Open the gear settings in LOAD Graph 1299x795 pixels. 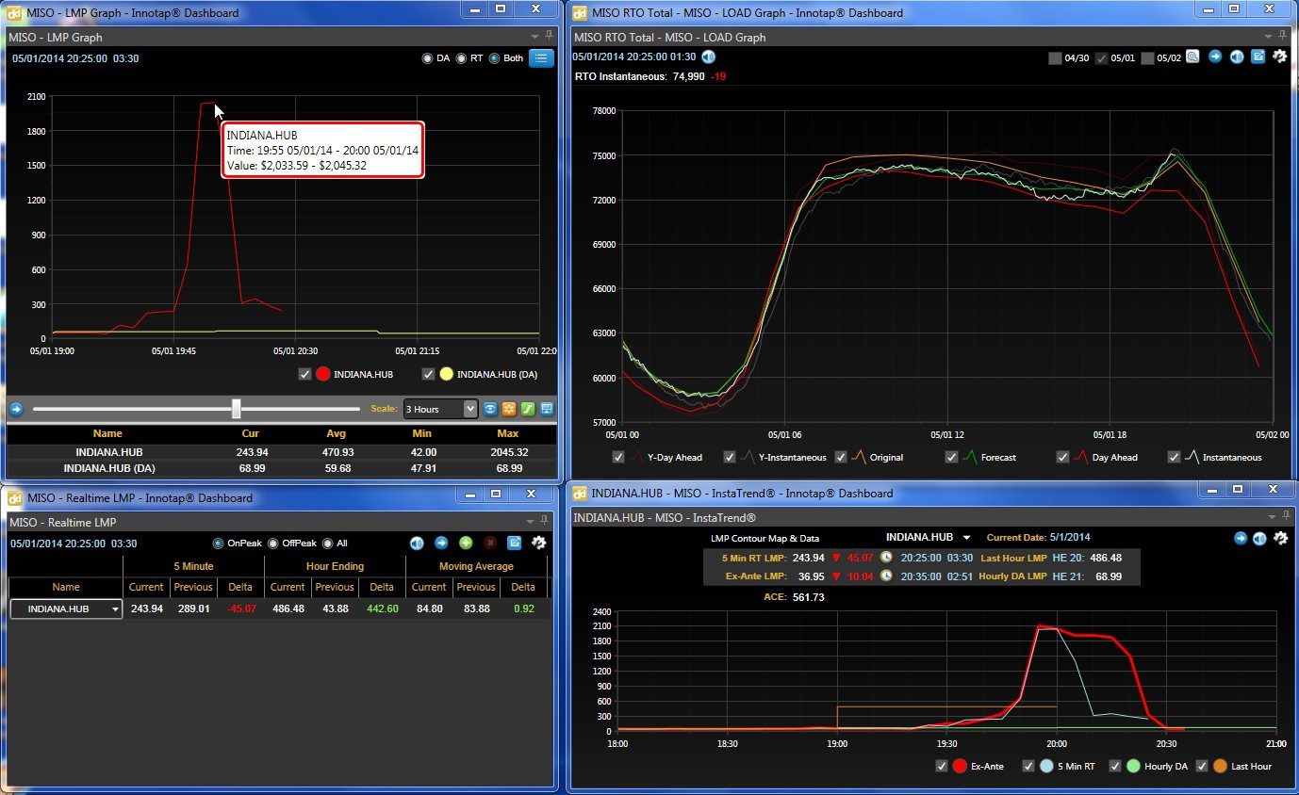(1279, 57)
